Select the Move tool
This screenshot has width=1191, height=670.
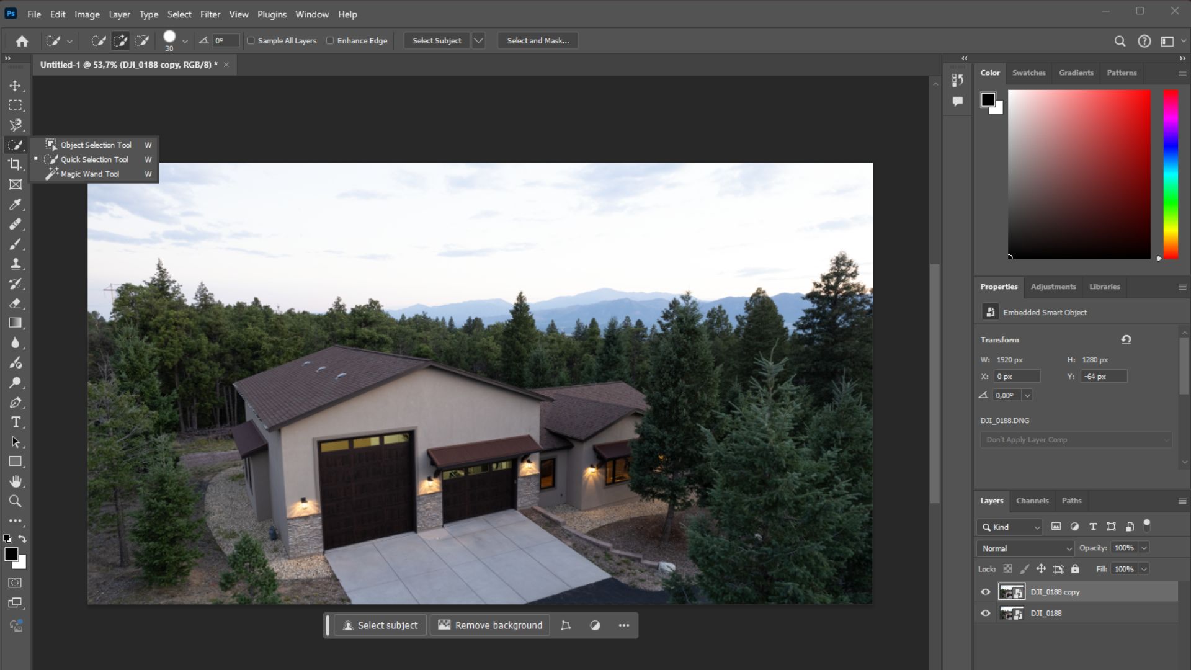(x=16, y=86)
